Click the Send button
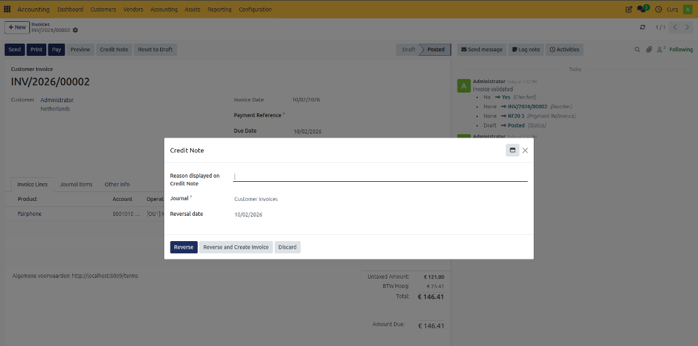Screen dimensions: 698x346 click(x=14, y=49)
